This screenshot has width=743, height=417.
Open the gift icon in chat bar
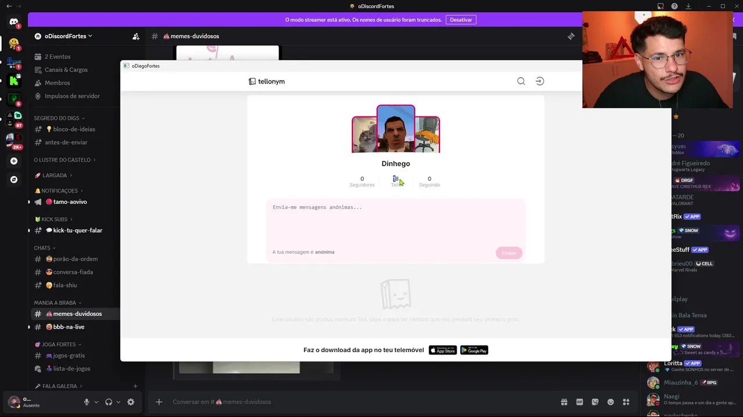pyautogui.click(x=564, y=402)
